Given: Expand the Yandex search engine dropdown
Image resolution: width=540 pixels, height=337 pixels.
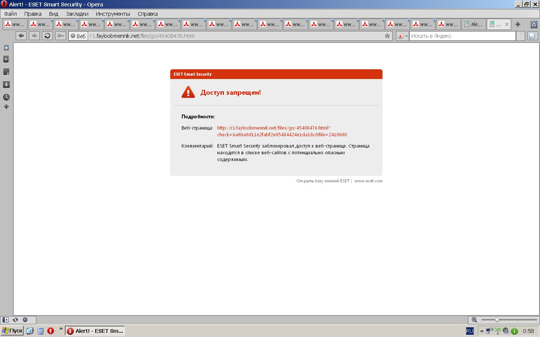Looking at the screenshot, I should click(x=403, y=36).
